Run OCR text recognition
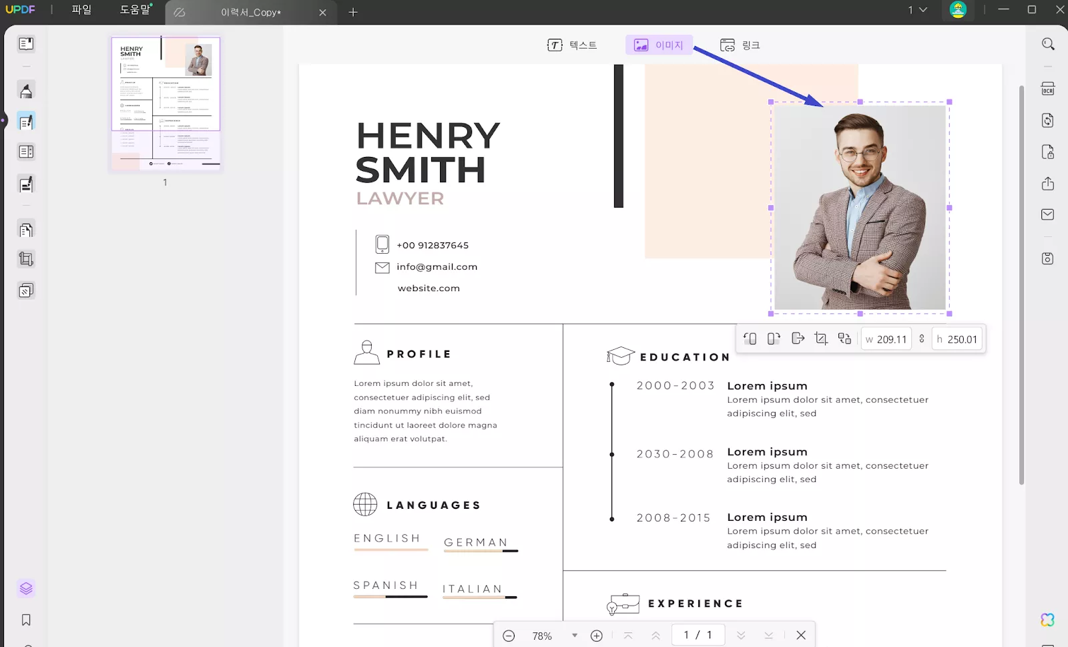Image resolution: width=1068 pixels, height=647 pixels. (1048, 89)
